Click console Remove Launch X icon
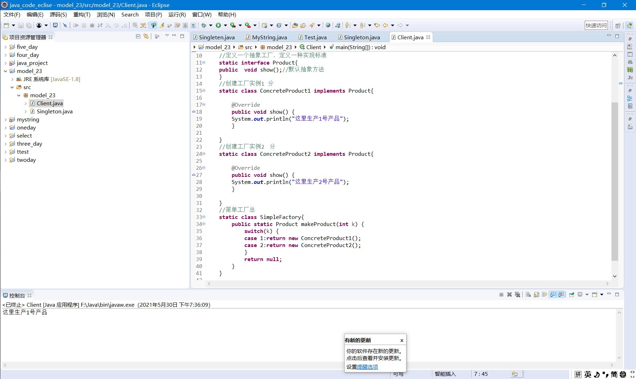 [x=509, y=294]
